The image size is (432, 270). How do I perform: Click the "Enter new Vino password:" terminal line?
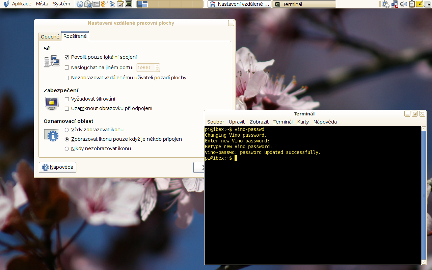pyautogui.click(x=237, y=141)
